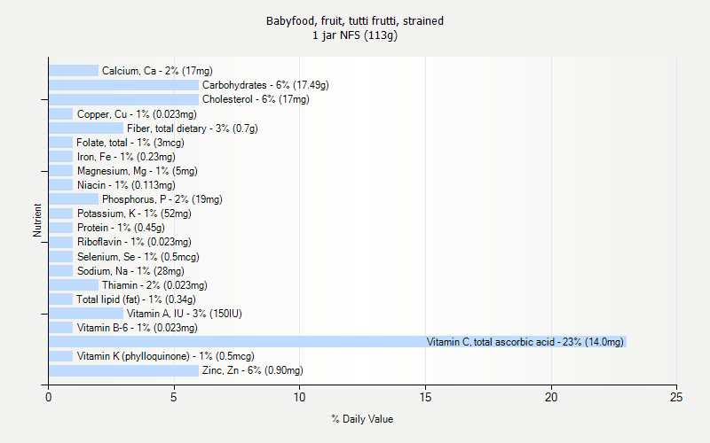Click the subtitle '1 jar NFS (113g)'
Screen dimensions: 710x443
click(354, 35)
